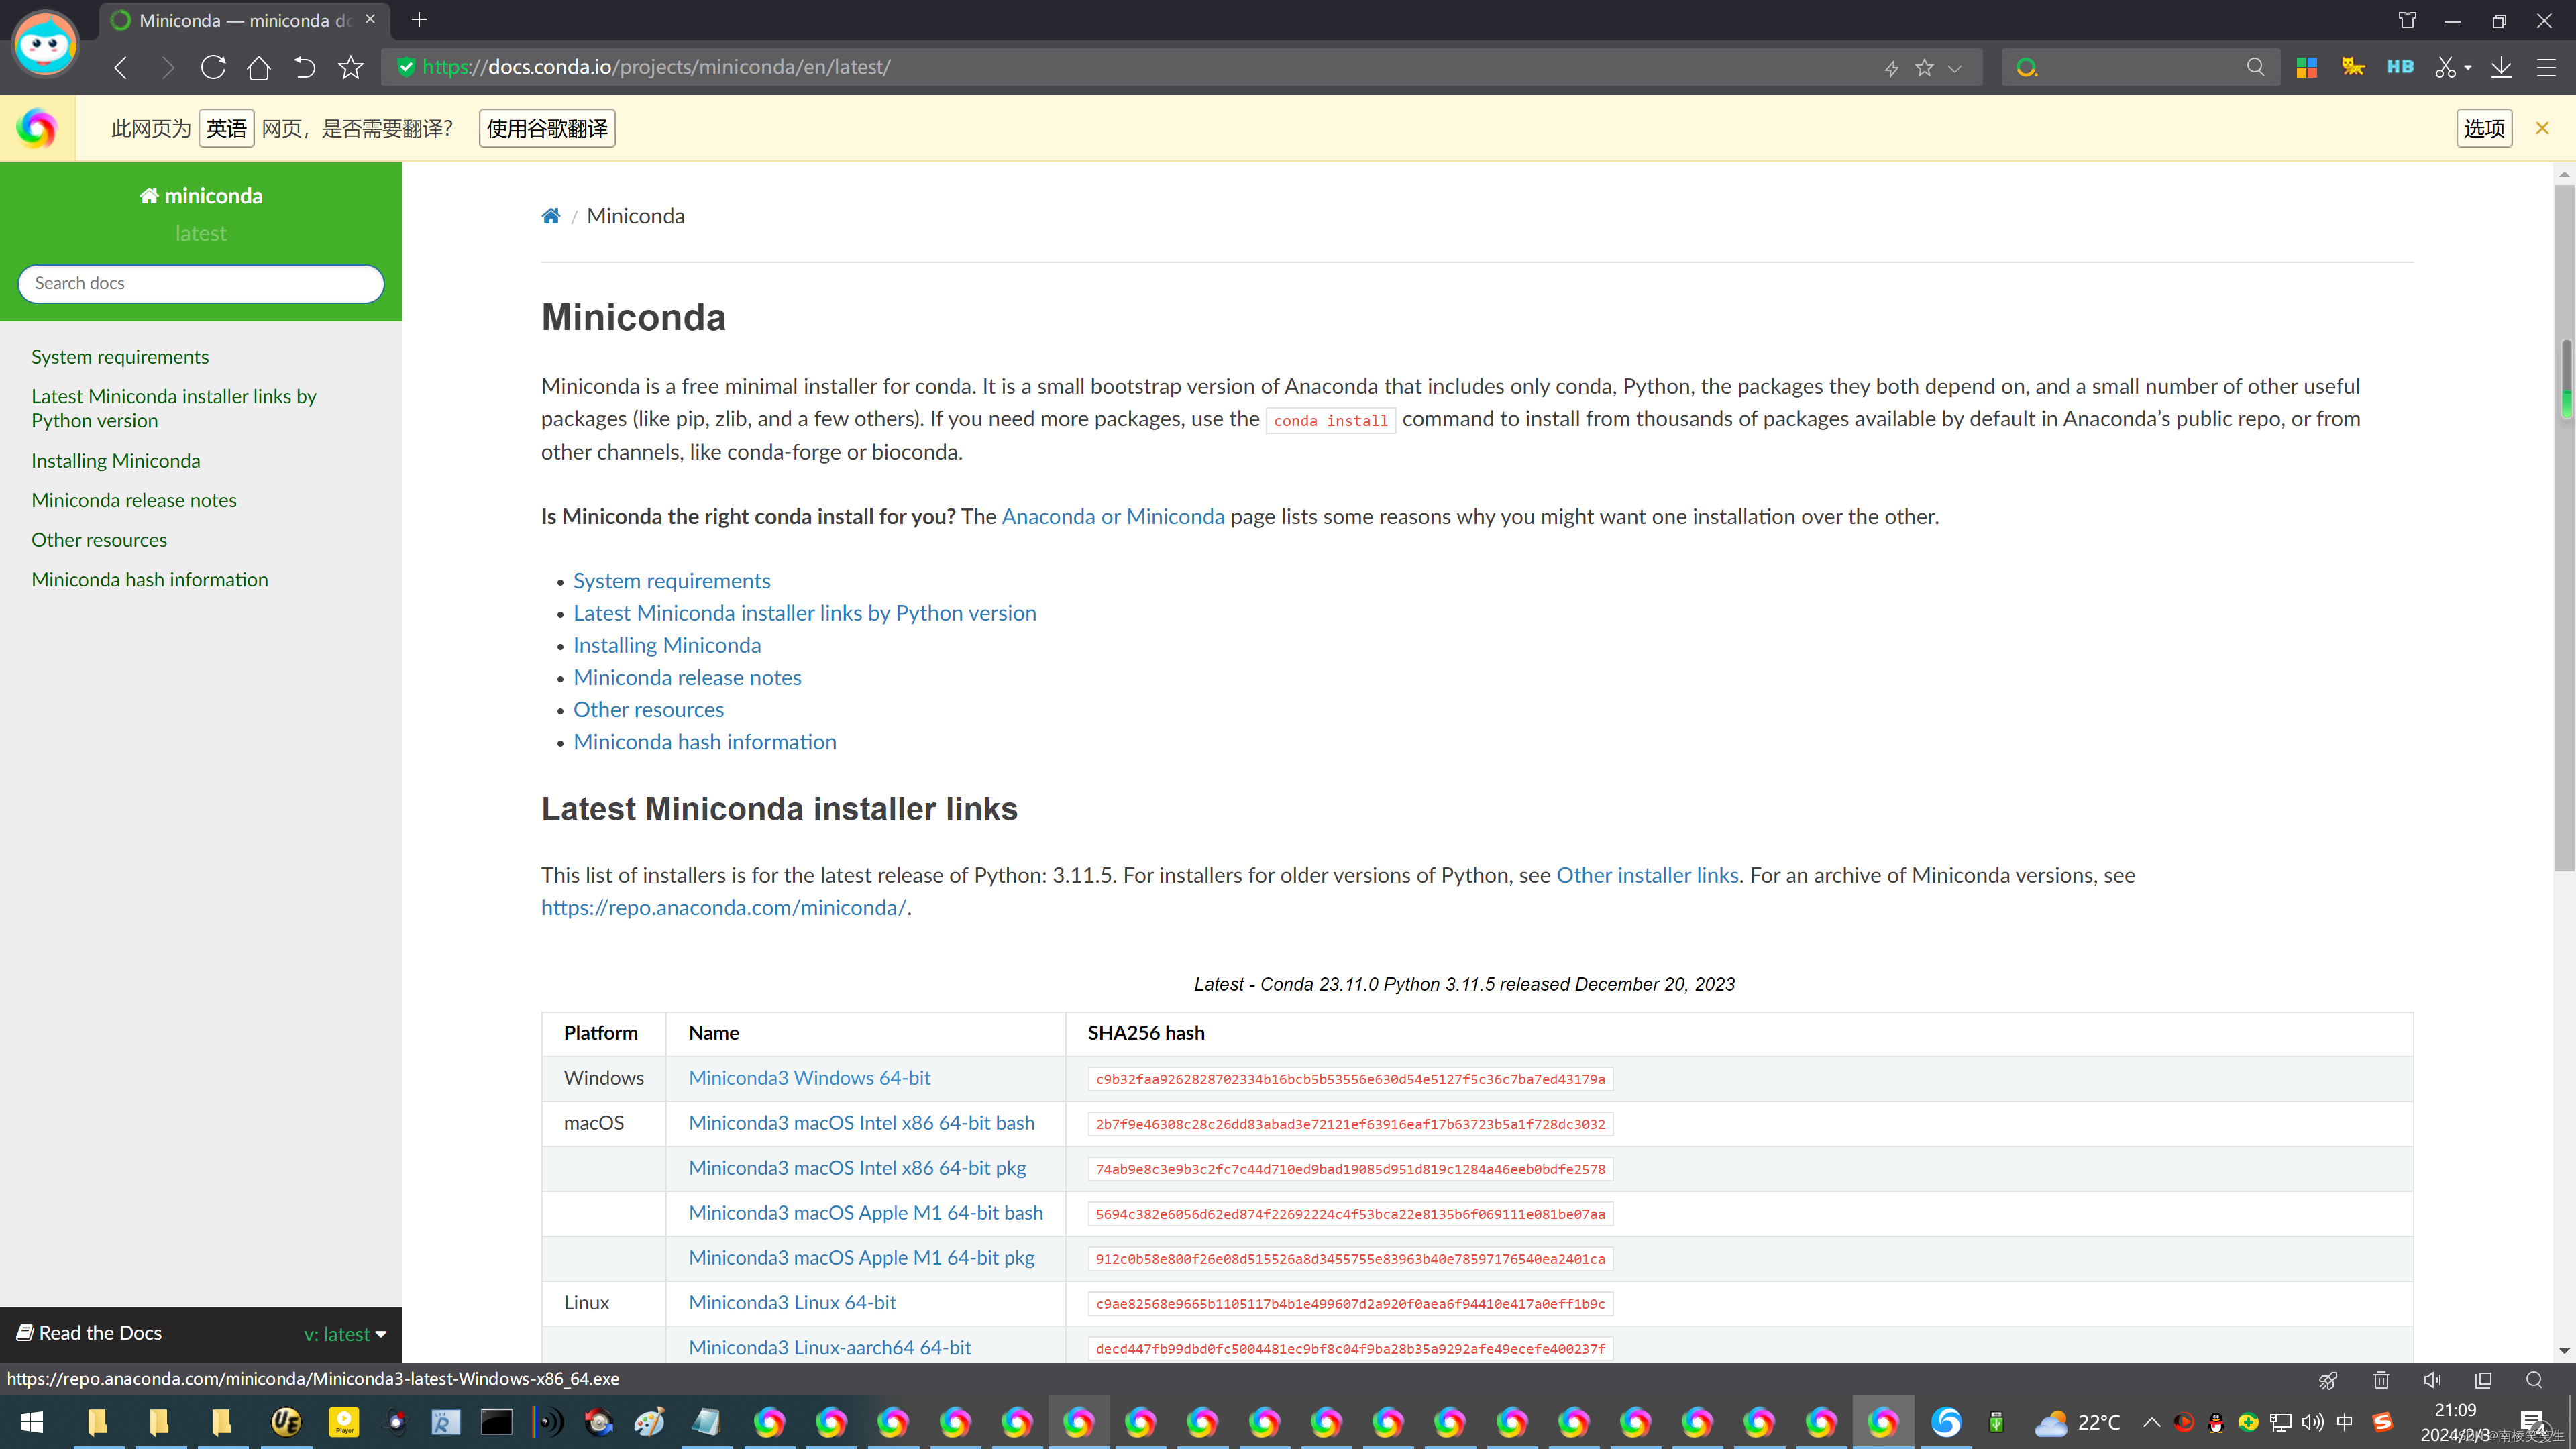
Task: Open the yellow Player app on taskbar
Action: pyautogui.click(x=344, y=1422)
